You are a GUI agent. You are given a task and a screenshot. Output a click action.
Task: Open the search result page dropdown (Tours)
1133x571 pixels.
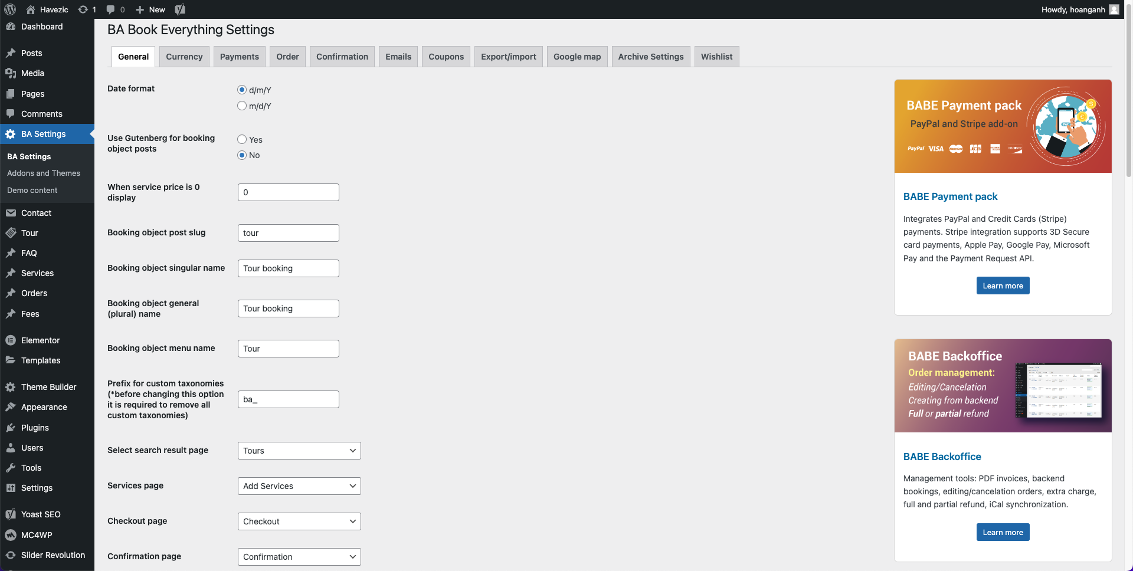299,451
